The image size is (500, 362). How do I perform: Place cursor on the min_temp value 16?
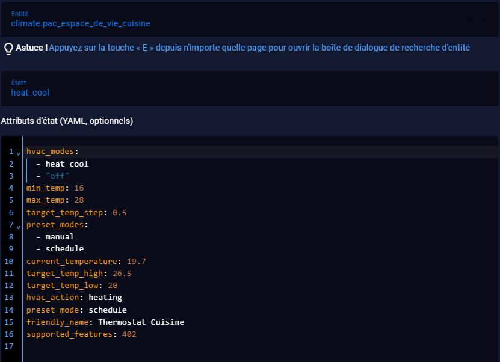[x=79, y=188]
